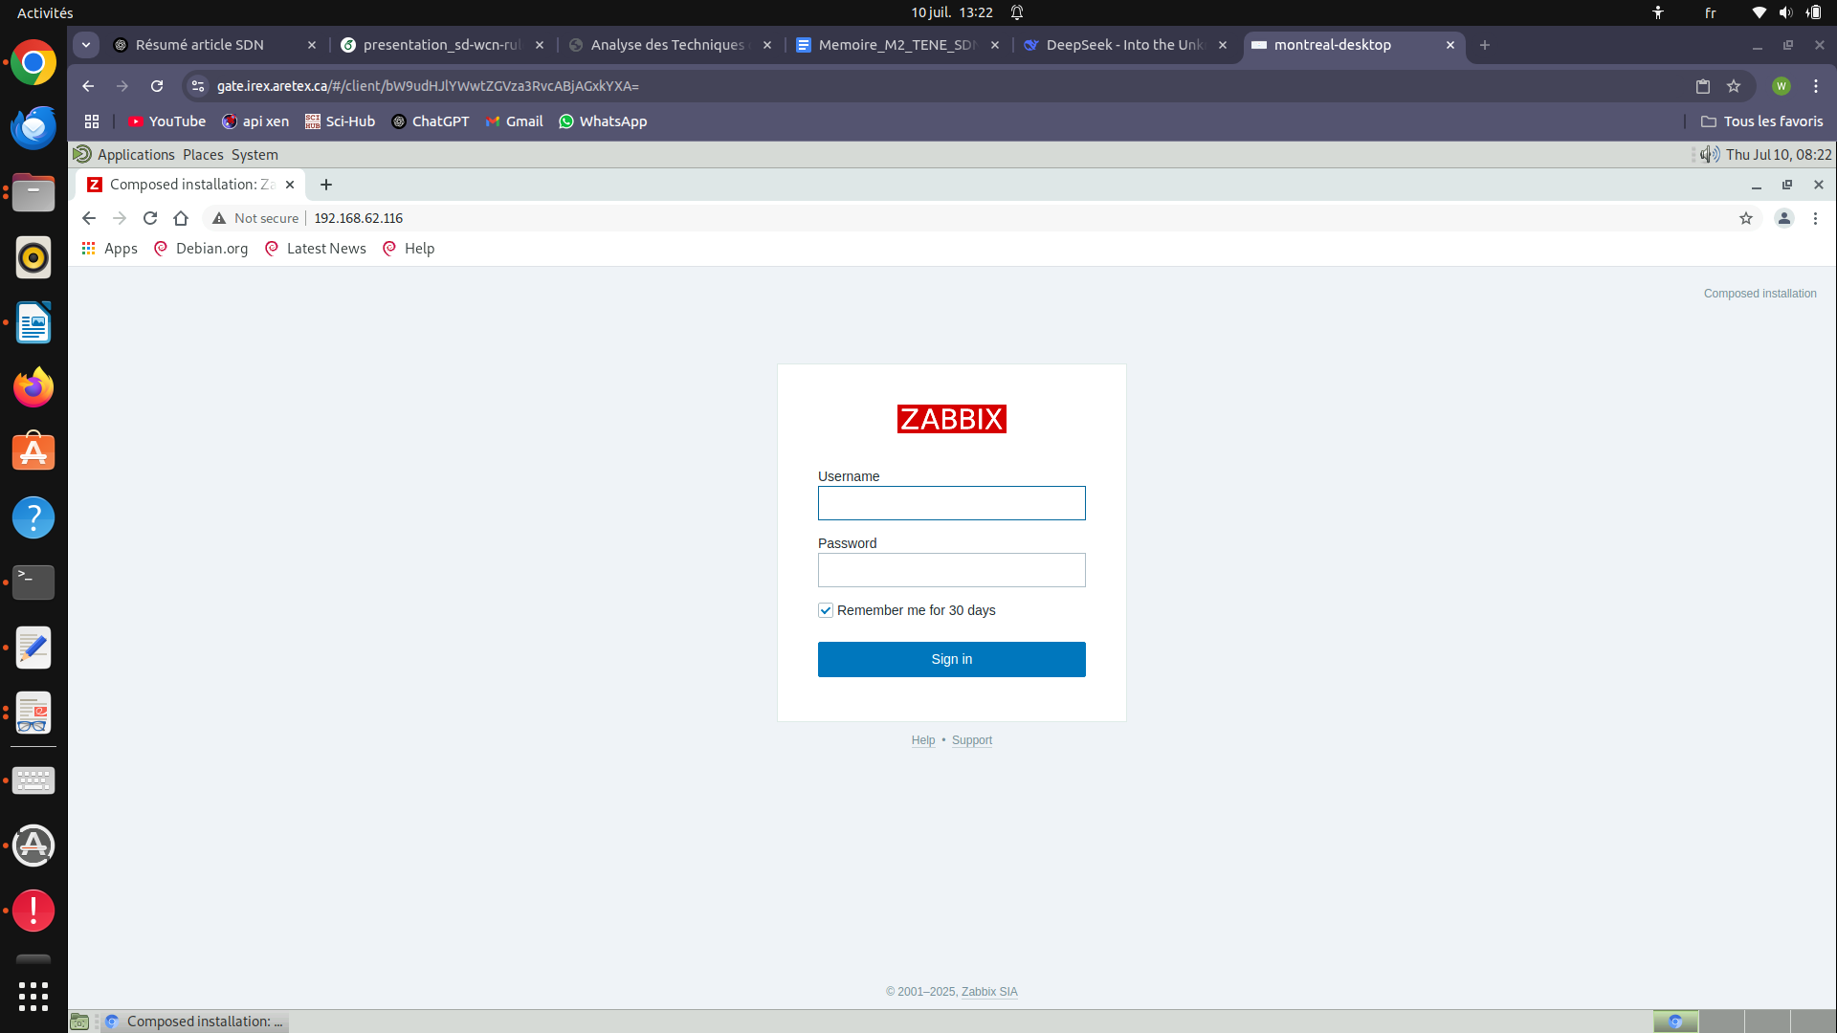This screenshot has height=1033, width=1837.
Task: Open the remote browser Apps shortcut
Action: [x=110, y=249]
